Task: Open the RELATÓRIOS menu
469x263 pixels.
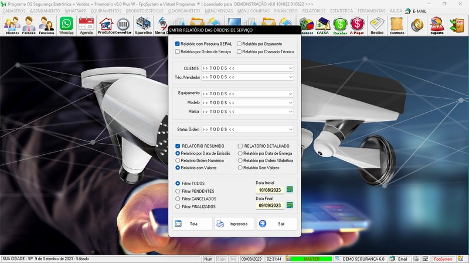Action: click(x=314, y=11)
